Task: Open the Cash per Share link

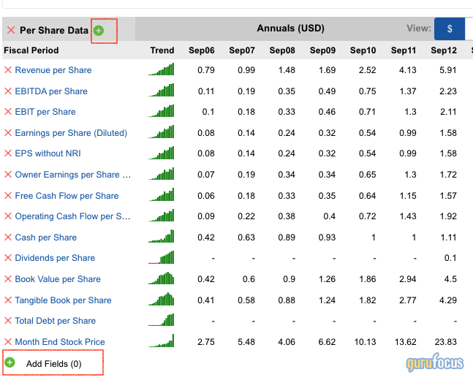Action: 46,237
